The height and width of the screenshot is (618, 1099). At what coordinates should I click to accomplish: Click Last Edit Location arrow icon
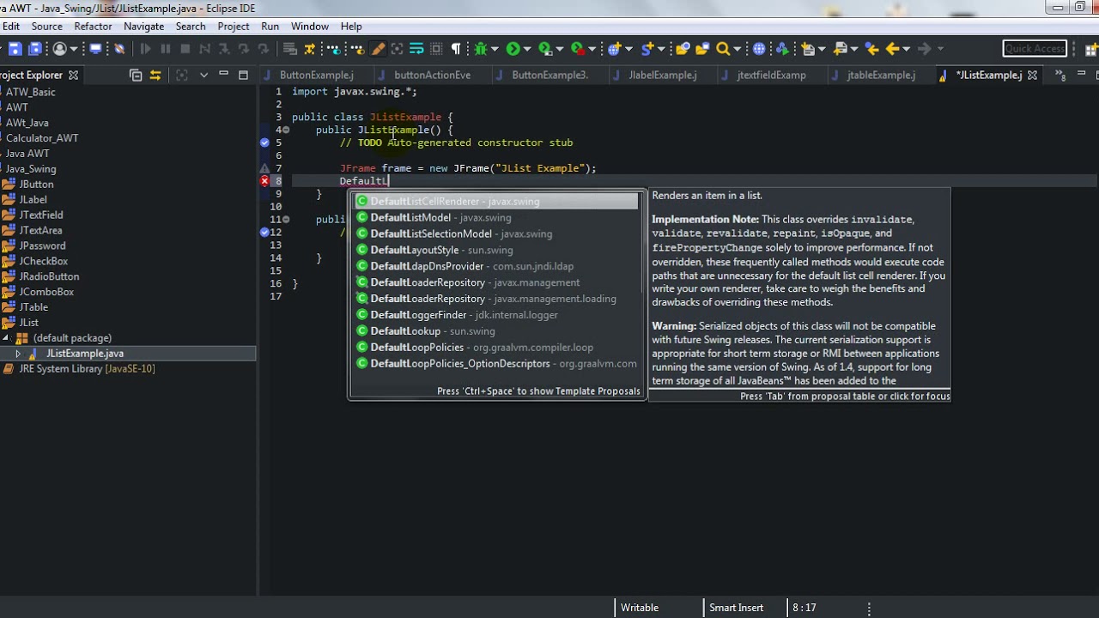point(871,49)
